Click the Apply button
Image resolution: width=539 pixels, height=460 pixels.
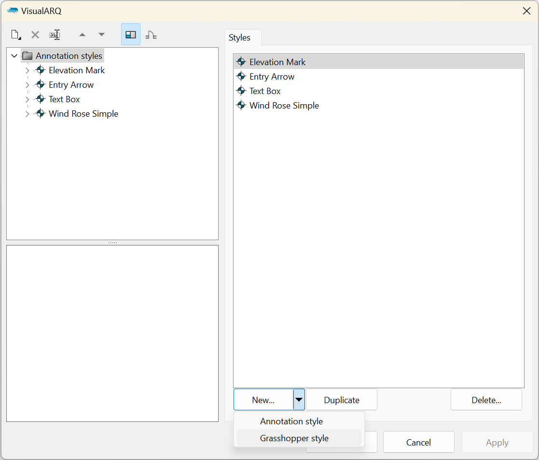pyautogui.click(x=497, y=443)
